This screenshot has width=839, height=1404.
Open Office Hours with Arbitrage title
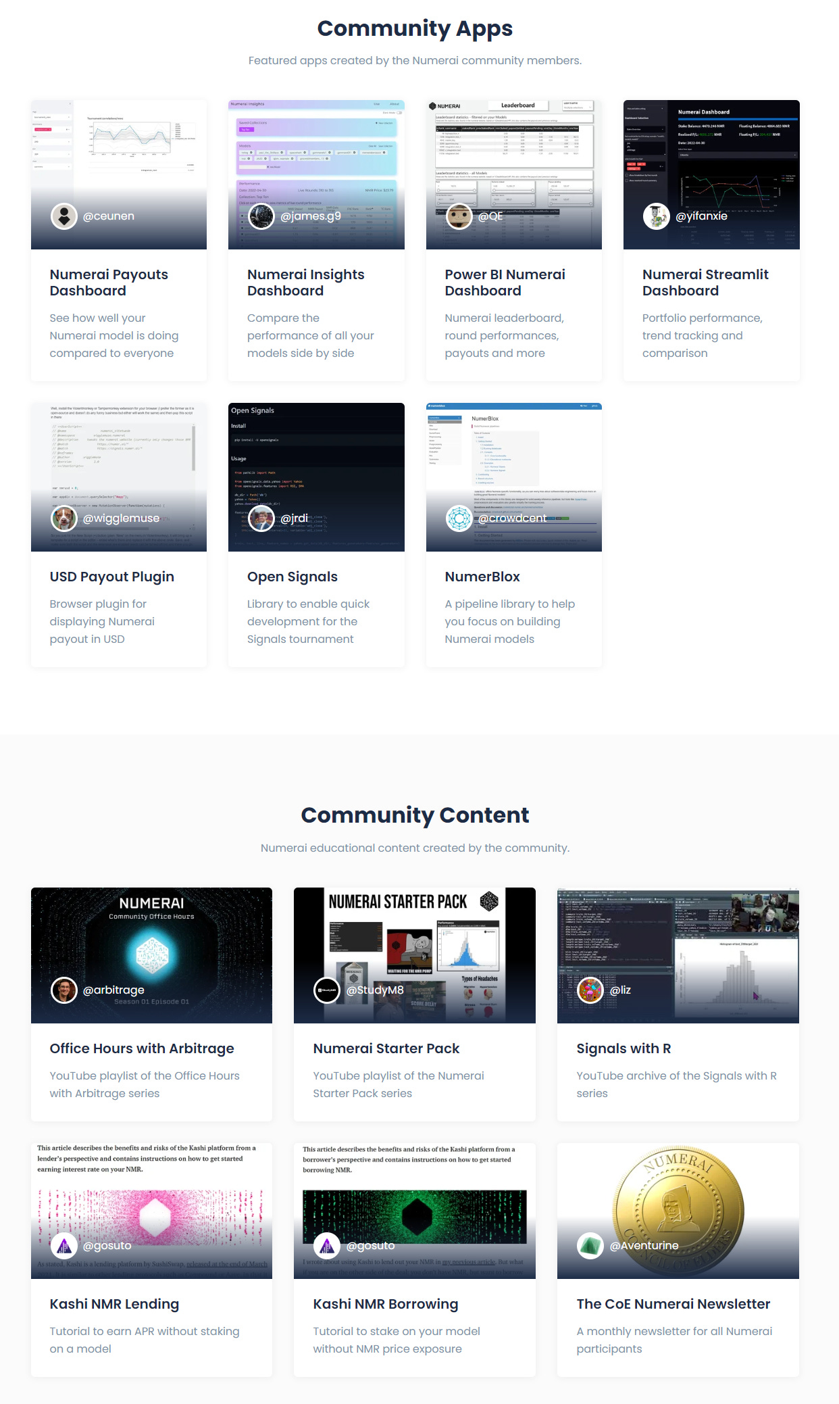[142, 1048]
